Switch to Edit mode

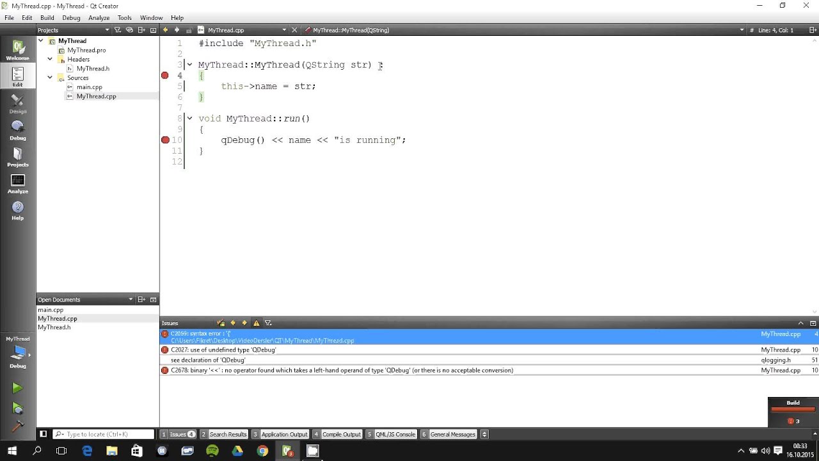tap(17, 77)
